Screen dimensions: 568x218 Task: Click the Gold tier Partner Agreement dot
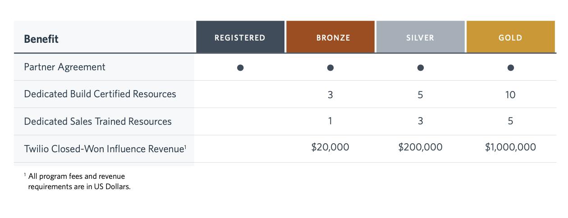click(511, 68)
